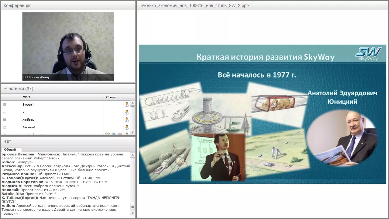
Task: Click Александр's chat message about patriots
Action: click(x=66, y=168)
